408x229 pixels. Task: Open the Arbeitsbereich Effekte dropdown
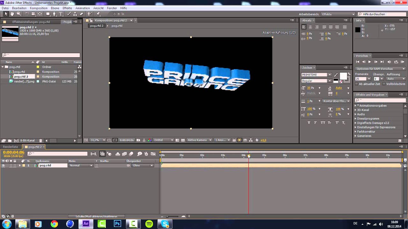click(x=338, y=14)
